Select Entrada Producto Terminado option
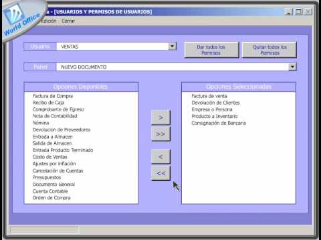The width and height of the screenshot is (321, 240). point(63,150)
